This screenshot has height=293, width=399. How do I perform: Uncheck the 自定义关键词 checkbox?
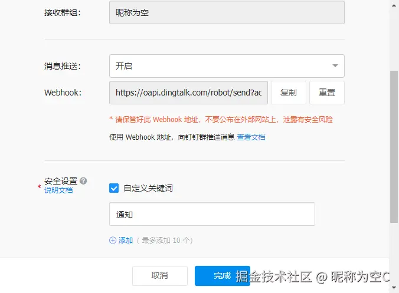click(114, 188)
